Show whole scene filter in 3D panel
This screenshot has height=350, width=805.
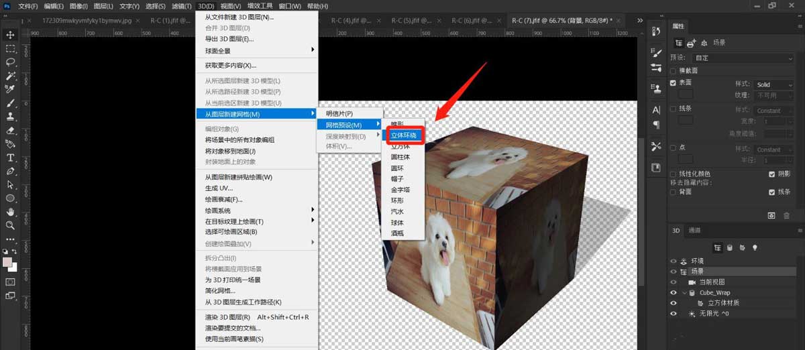point(717,247)
